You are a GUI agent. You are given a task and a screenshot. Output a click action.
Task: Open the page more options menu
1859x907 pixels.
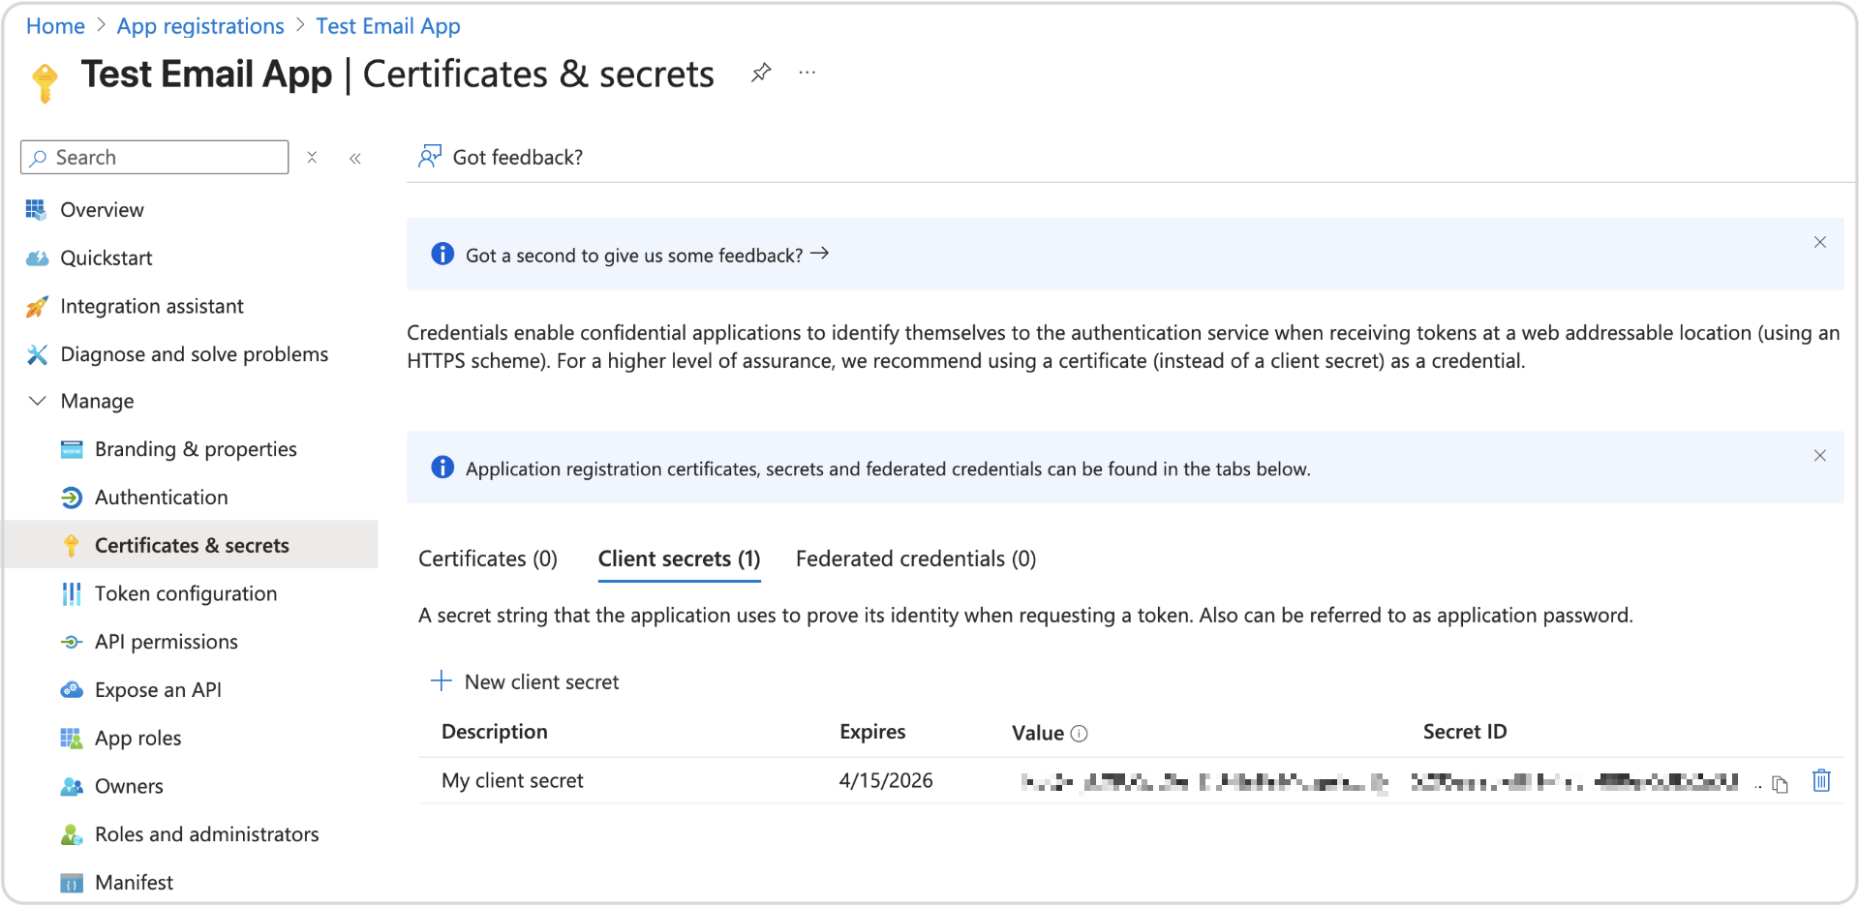[x=807, y=72]
